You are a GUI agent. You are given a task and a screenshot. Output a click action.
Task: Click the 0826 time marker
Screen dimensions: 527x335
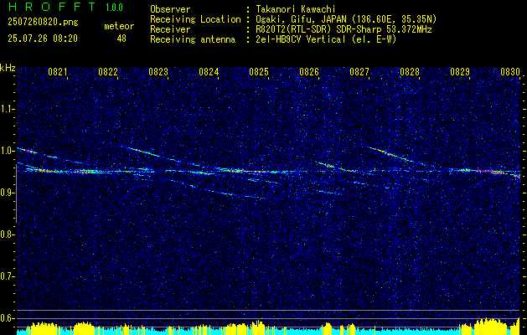click(309, 72)
